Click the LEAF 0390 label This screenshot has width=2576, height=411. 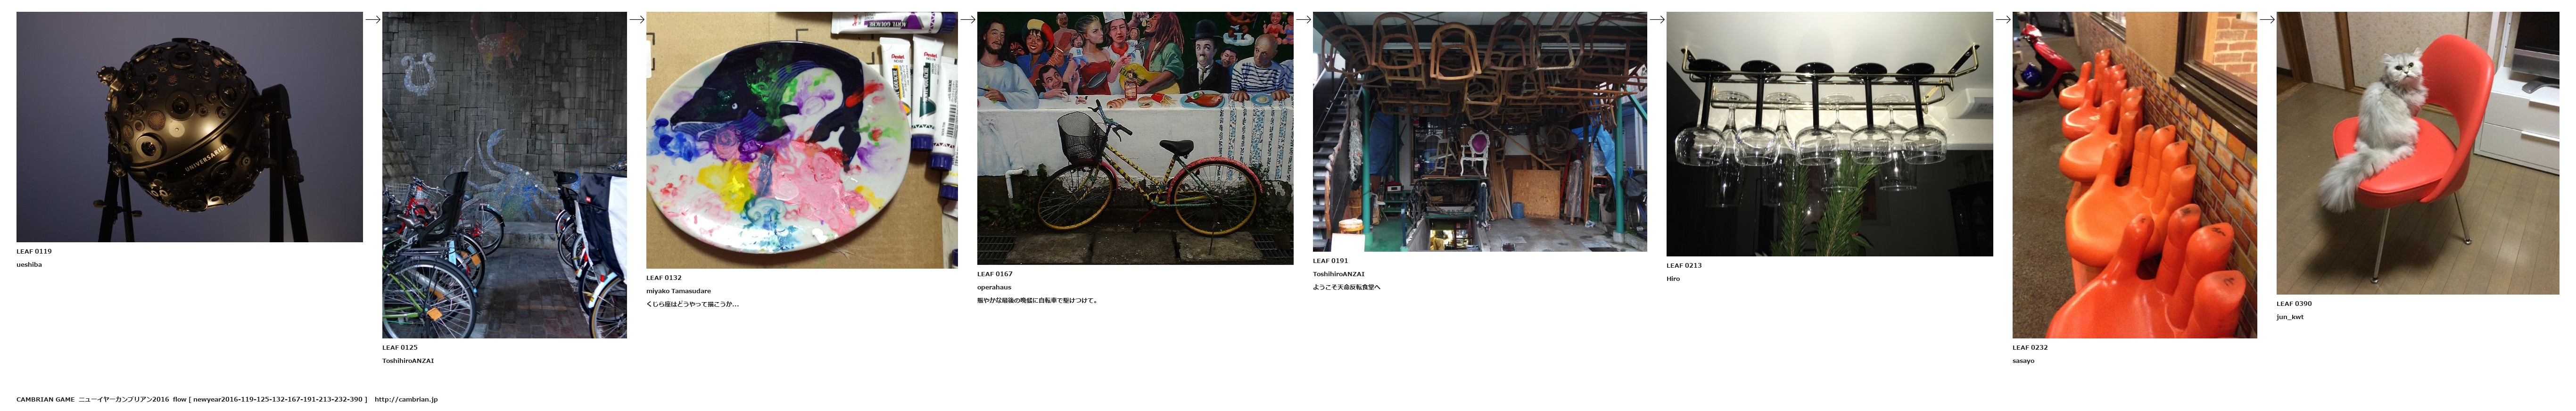(2294, 304)
